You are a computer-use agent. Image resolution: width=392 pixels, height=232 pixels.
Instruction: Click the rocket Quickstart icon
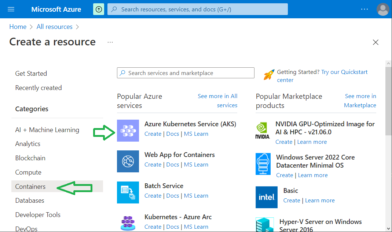click(269, 75)
